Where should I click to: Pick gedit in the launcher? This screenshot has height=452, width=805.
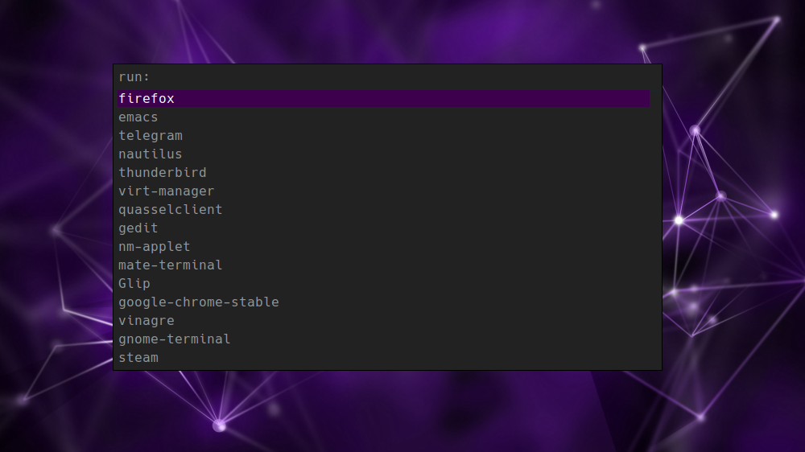click(138, 228)
